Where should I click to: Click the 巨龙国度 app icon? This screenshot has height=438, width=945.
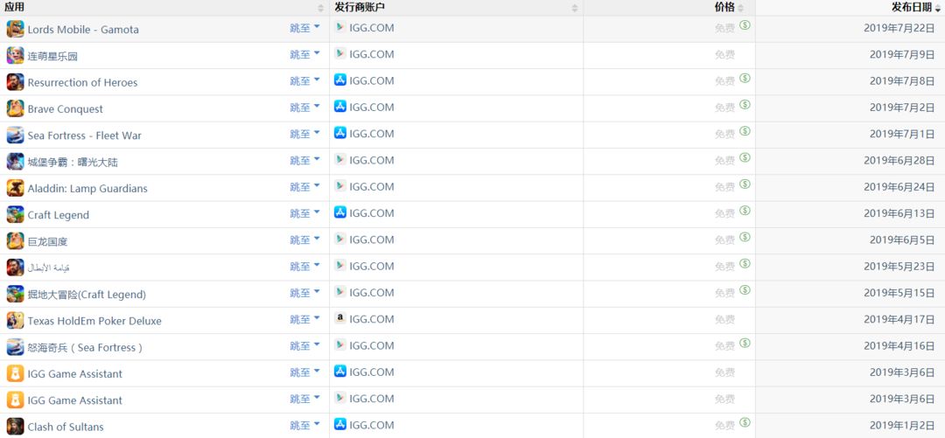coord(15,241)
